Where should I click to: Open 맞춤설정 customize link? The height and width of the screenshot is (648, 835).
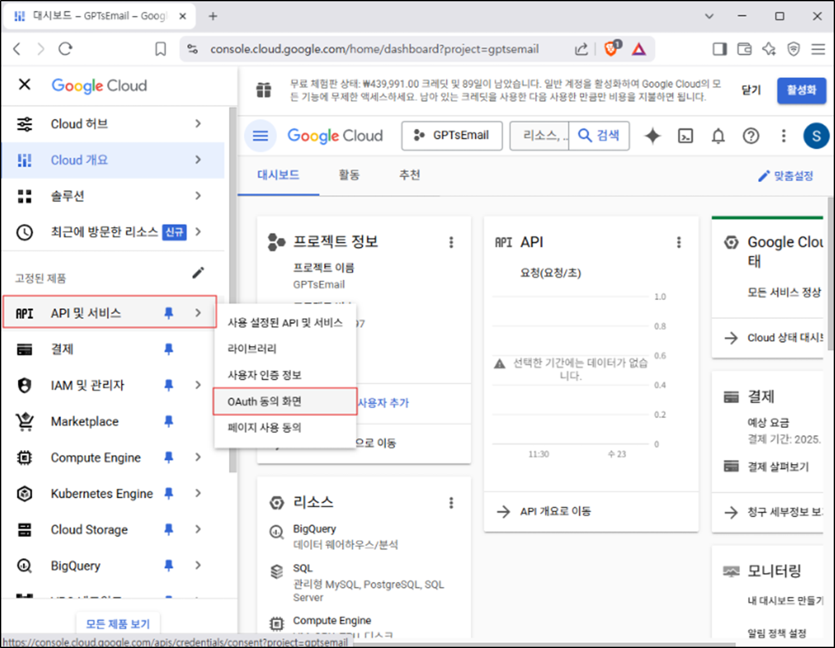tap(786, 176)
